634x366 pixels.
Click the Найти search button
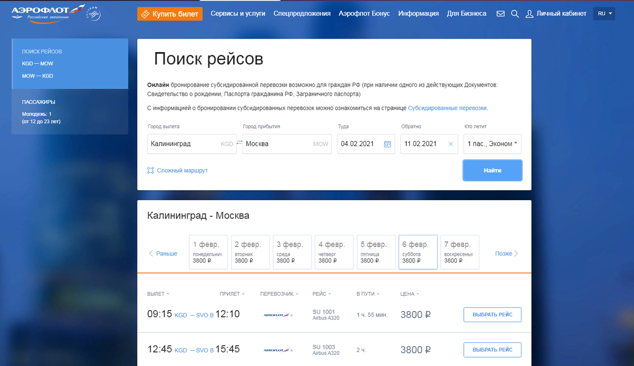coord(492,171)
